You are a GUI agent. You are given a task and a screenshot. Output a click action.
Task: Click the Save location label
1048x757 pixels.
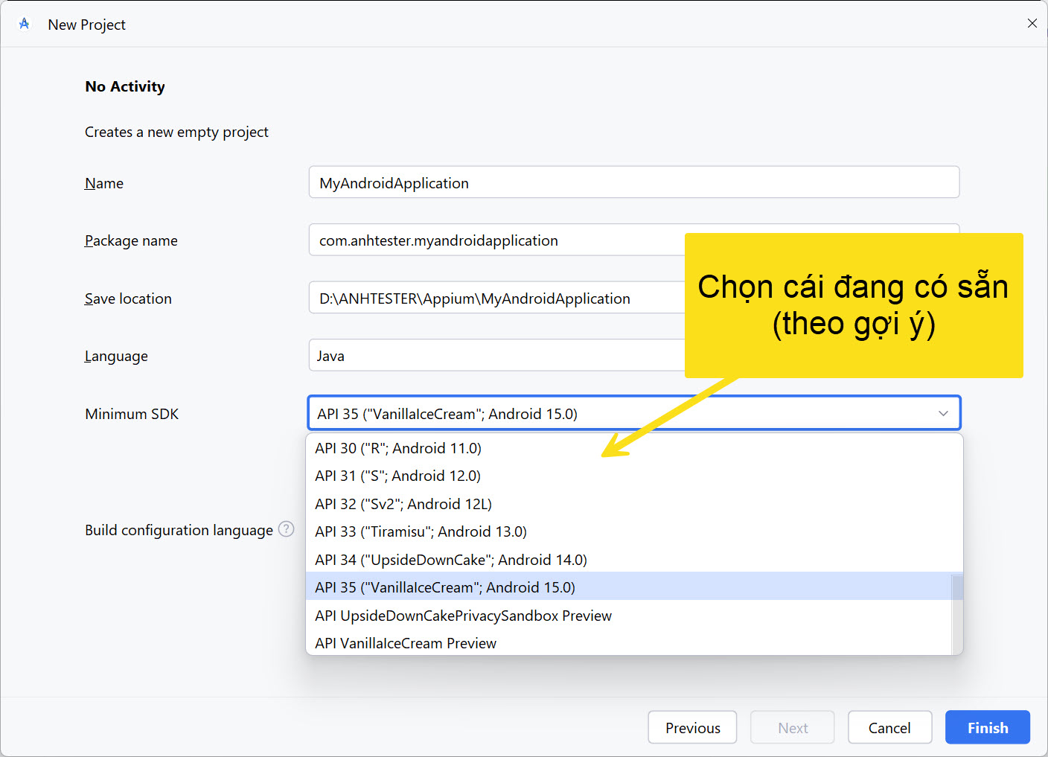(x=128, y=298)
